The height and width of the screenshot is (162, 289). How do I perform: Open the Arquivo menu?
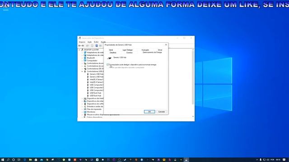82,42
